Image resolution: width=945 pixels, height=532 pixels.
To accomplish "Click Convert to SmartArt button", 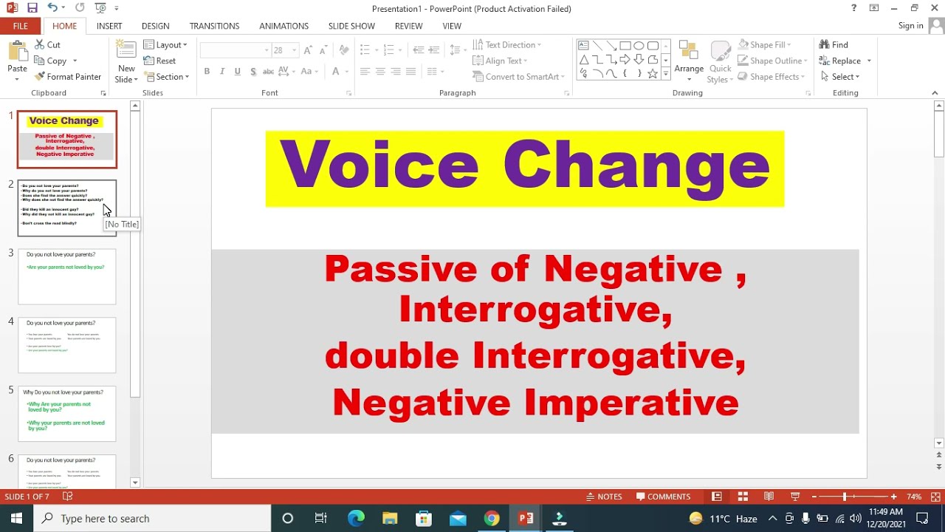I will [x=518, y=77].
